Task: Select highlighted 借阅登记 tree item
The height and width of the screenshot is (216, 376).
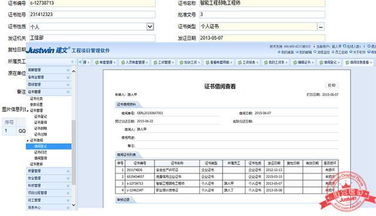Action: [49, 146]
